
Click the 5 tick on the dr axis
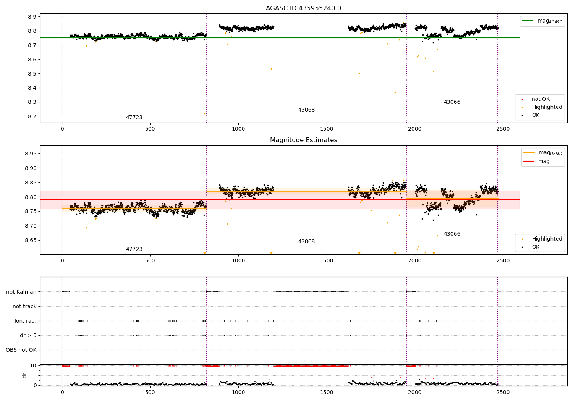pyautogui.click(x=35, y=376)
